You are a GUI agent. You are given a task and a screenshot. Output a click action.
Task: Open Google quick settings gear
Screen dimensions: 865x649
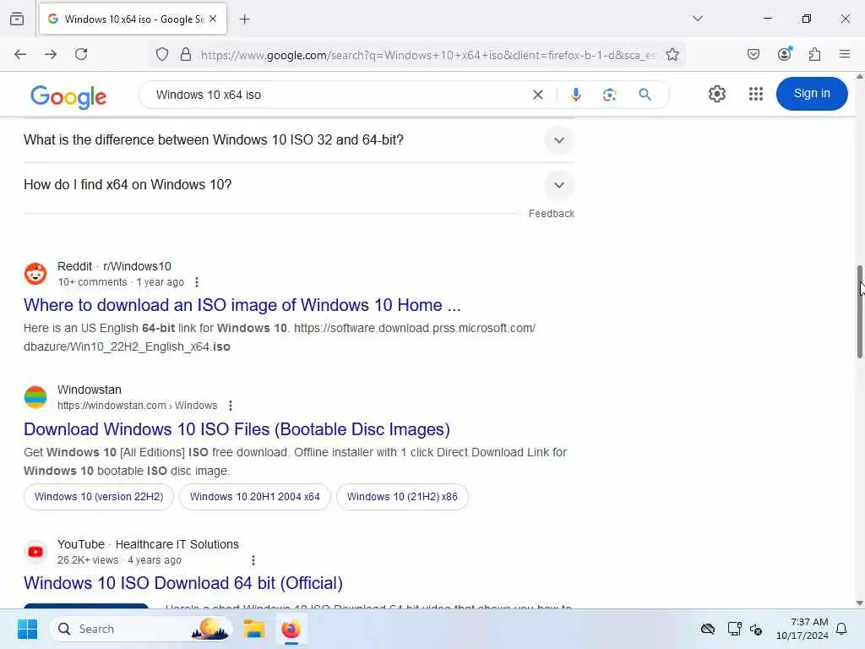tap(716, 94)
